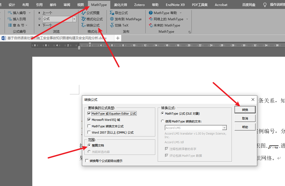Click 格式化公式 in the ribbon
Viewport: 285px width, 186px height.
pyautogui.click(x=92, y=19)
